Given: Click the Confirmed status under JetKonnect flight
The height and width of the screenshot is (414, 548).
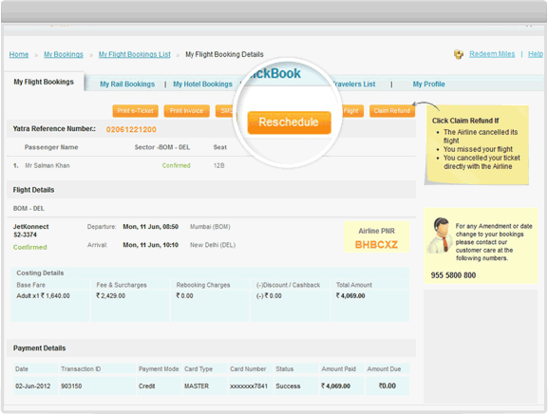Looking at the screenshot, I should [30, 247].
